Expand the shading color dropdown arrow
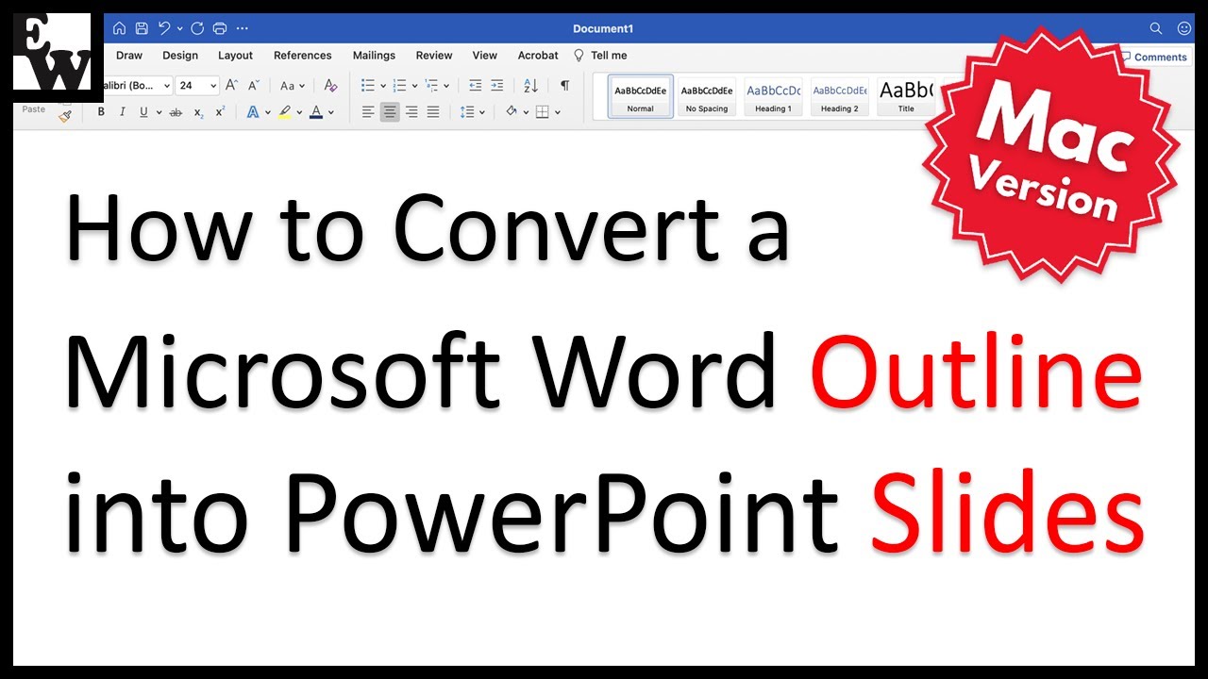Viewport: 1208px width, 679px height. click(x=526, y=113)
